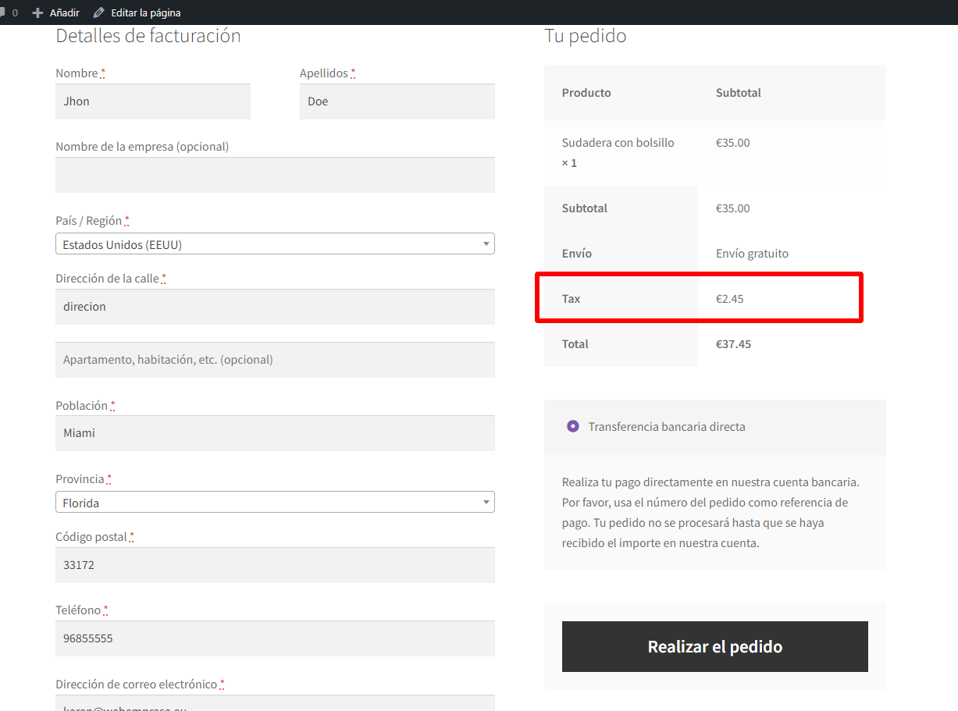Click the street address field with direcion
Screen dimensions: 958x711
pos(275,307)
